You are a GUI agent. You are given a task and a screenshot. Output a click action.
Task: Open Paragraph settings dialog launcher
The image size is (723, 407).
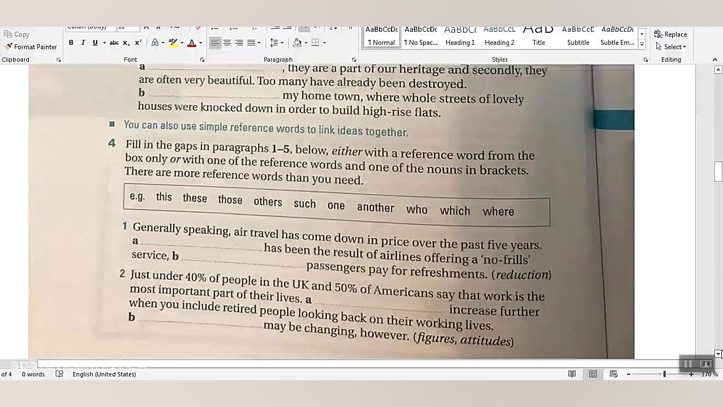tap(354, 60)
